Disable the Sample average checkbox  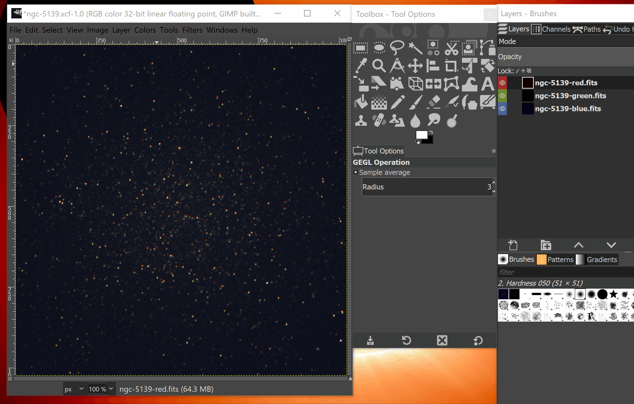point(356,172)
